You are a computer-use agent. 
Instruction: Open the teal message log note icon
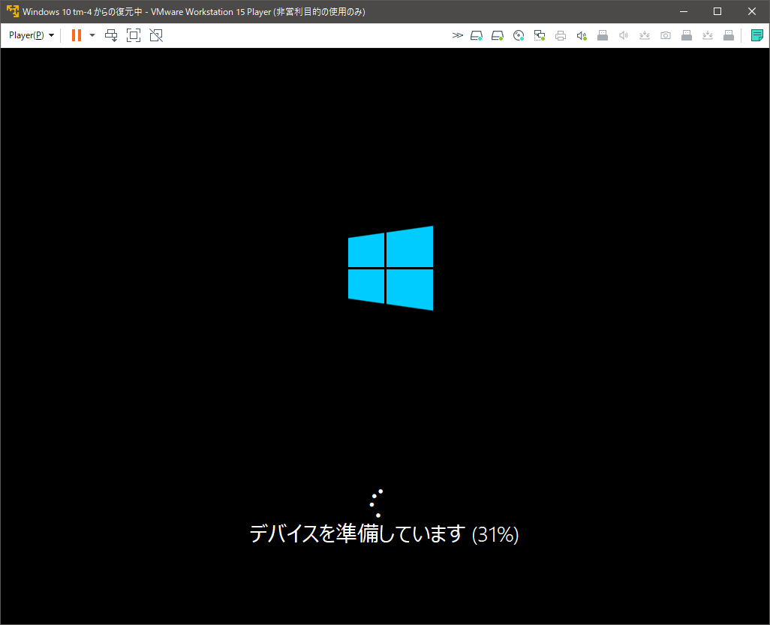pyautogui.click(x=756, y=35)
